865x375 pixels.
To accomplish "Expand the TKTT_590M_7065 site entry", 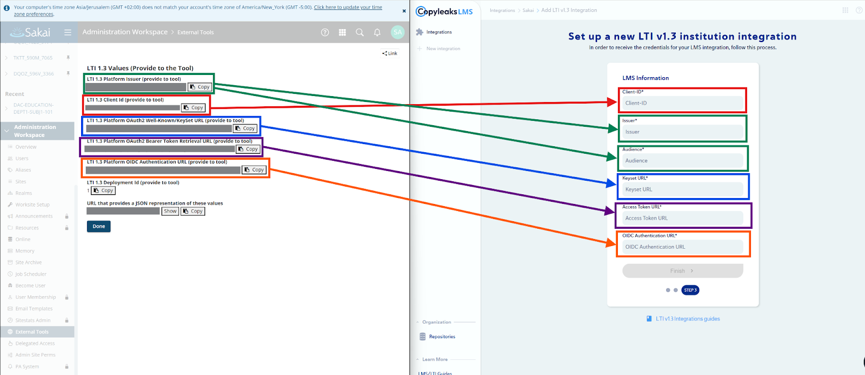I will pos(6,58).
